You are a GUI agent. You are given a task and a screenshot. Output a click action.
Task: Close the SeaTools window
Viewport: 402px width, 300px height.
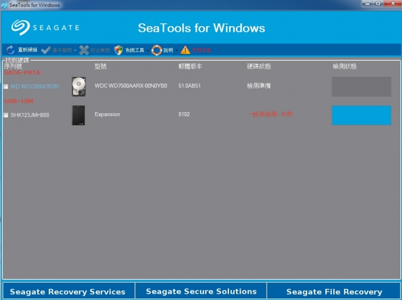pos(393,3)
